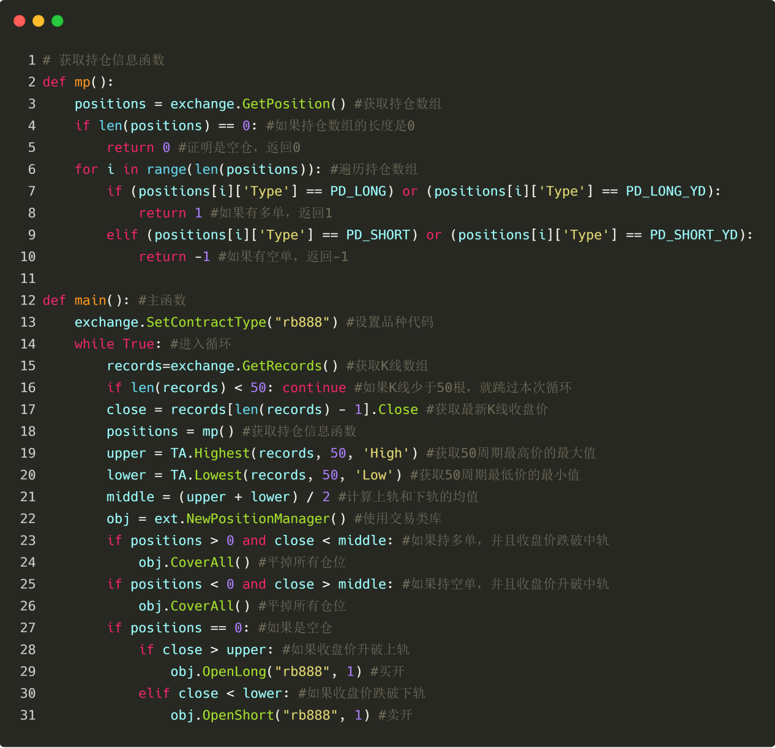The height and width of the screenshot is (748, 775).
Task: Click the GetRecords method call
Action: click(282, 366)
